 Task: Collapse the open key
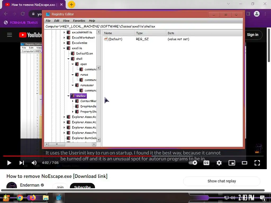click(x=73, y=64)
